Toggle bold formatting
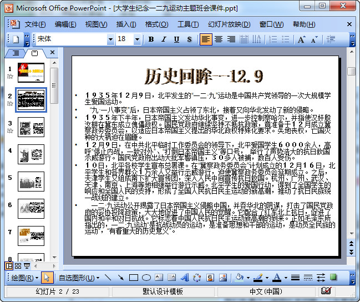 151,39
